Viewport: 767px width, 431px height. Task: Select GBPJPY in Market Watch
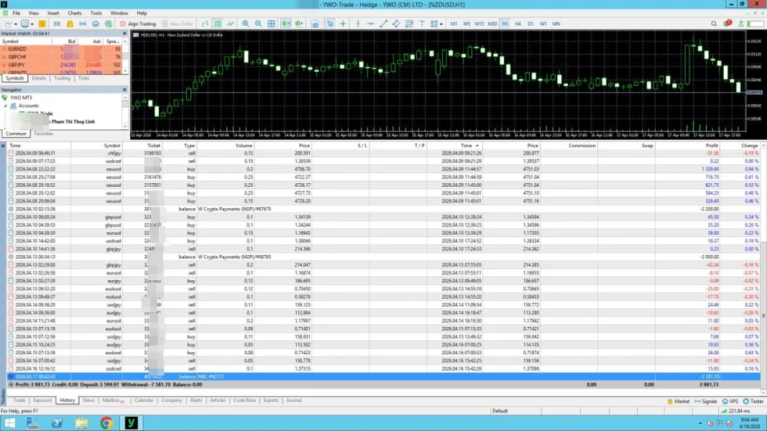click(62, 65)
